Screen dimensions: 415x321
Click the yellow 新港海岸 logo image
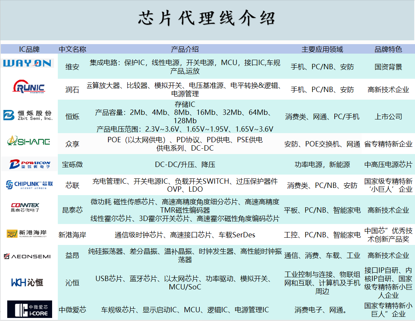[27, 234]
